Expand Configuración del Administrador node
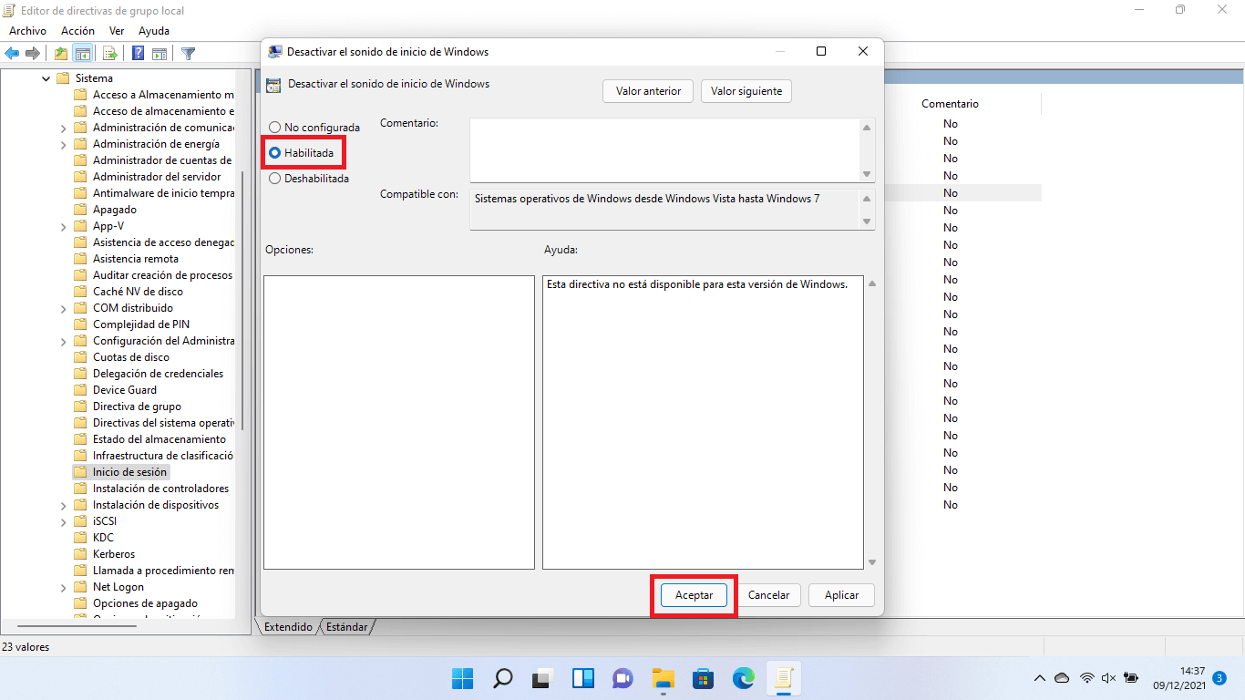The height and width of the screenshot is (700, 1245). 63,341
